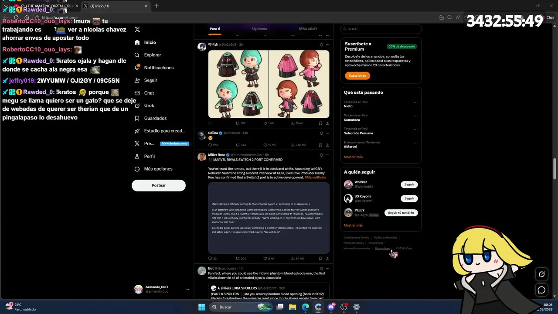Click the Suscribirse premium button

coord(357,75)
